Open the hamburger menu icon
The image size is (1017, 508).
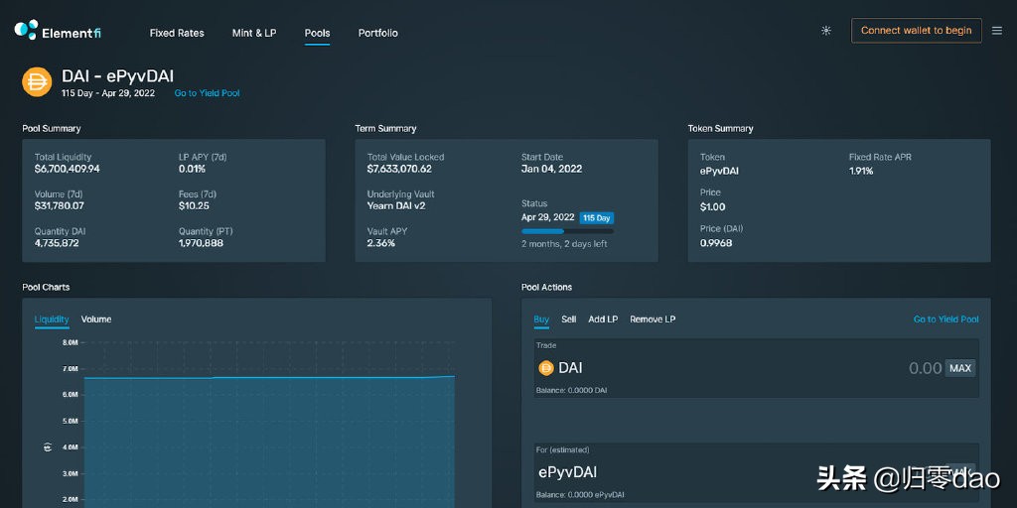point(997,31)
